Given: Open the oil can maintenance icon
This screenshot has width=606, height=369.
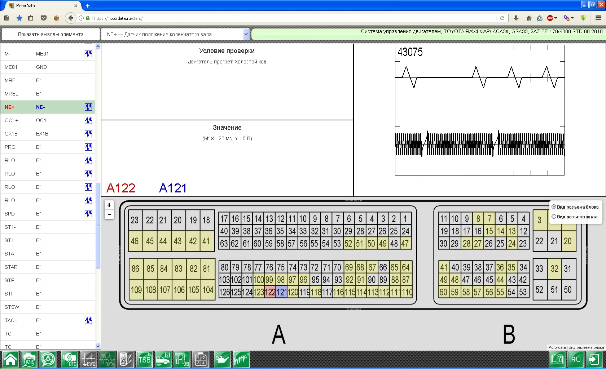Looking at the screenshot, I should click(x=222, y=360).
